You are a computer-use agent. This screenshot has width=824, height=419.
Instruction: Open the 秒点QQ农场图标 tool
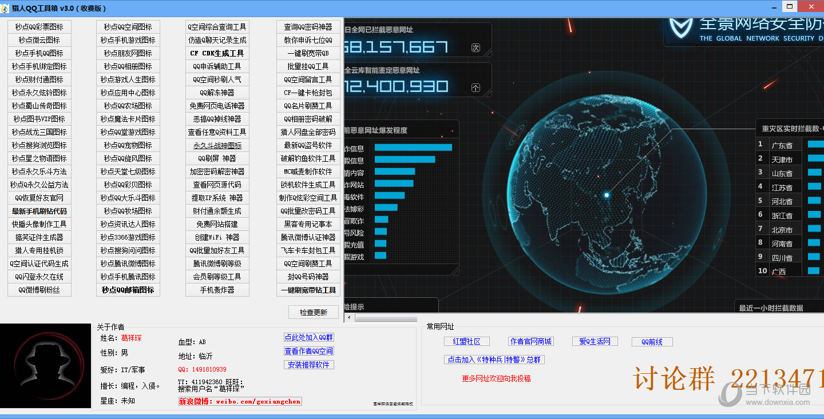click(128, 106)
